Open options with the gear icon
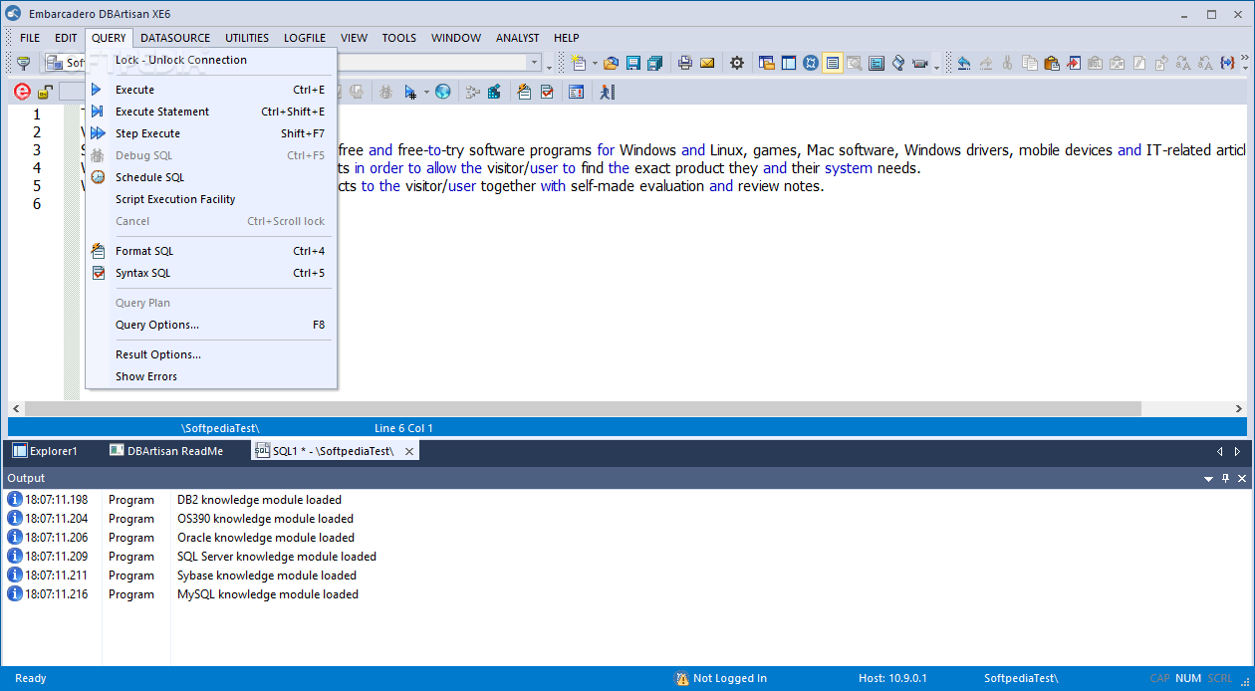 pos(737,63)
